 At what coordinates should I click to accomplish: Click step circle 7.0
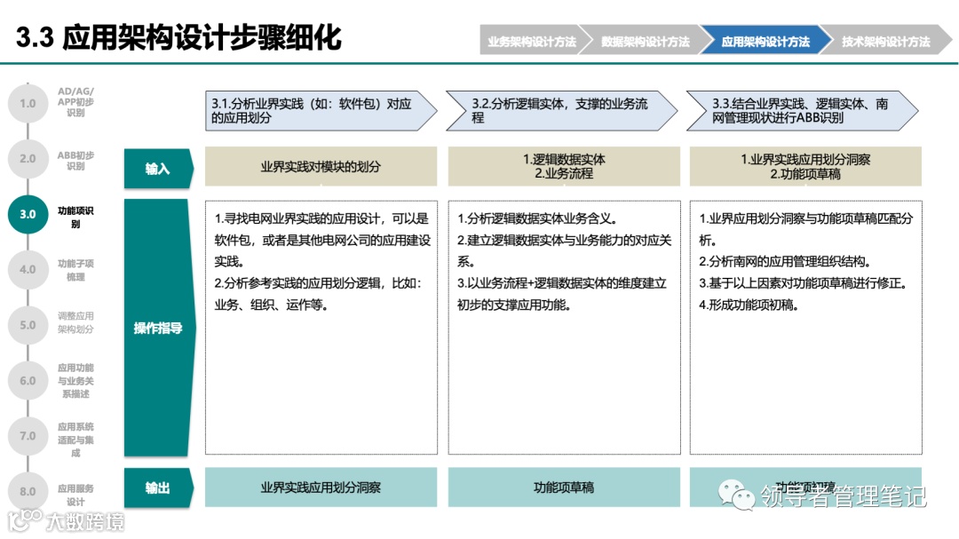pyautogui.click(x=28, y=436)
